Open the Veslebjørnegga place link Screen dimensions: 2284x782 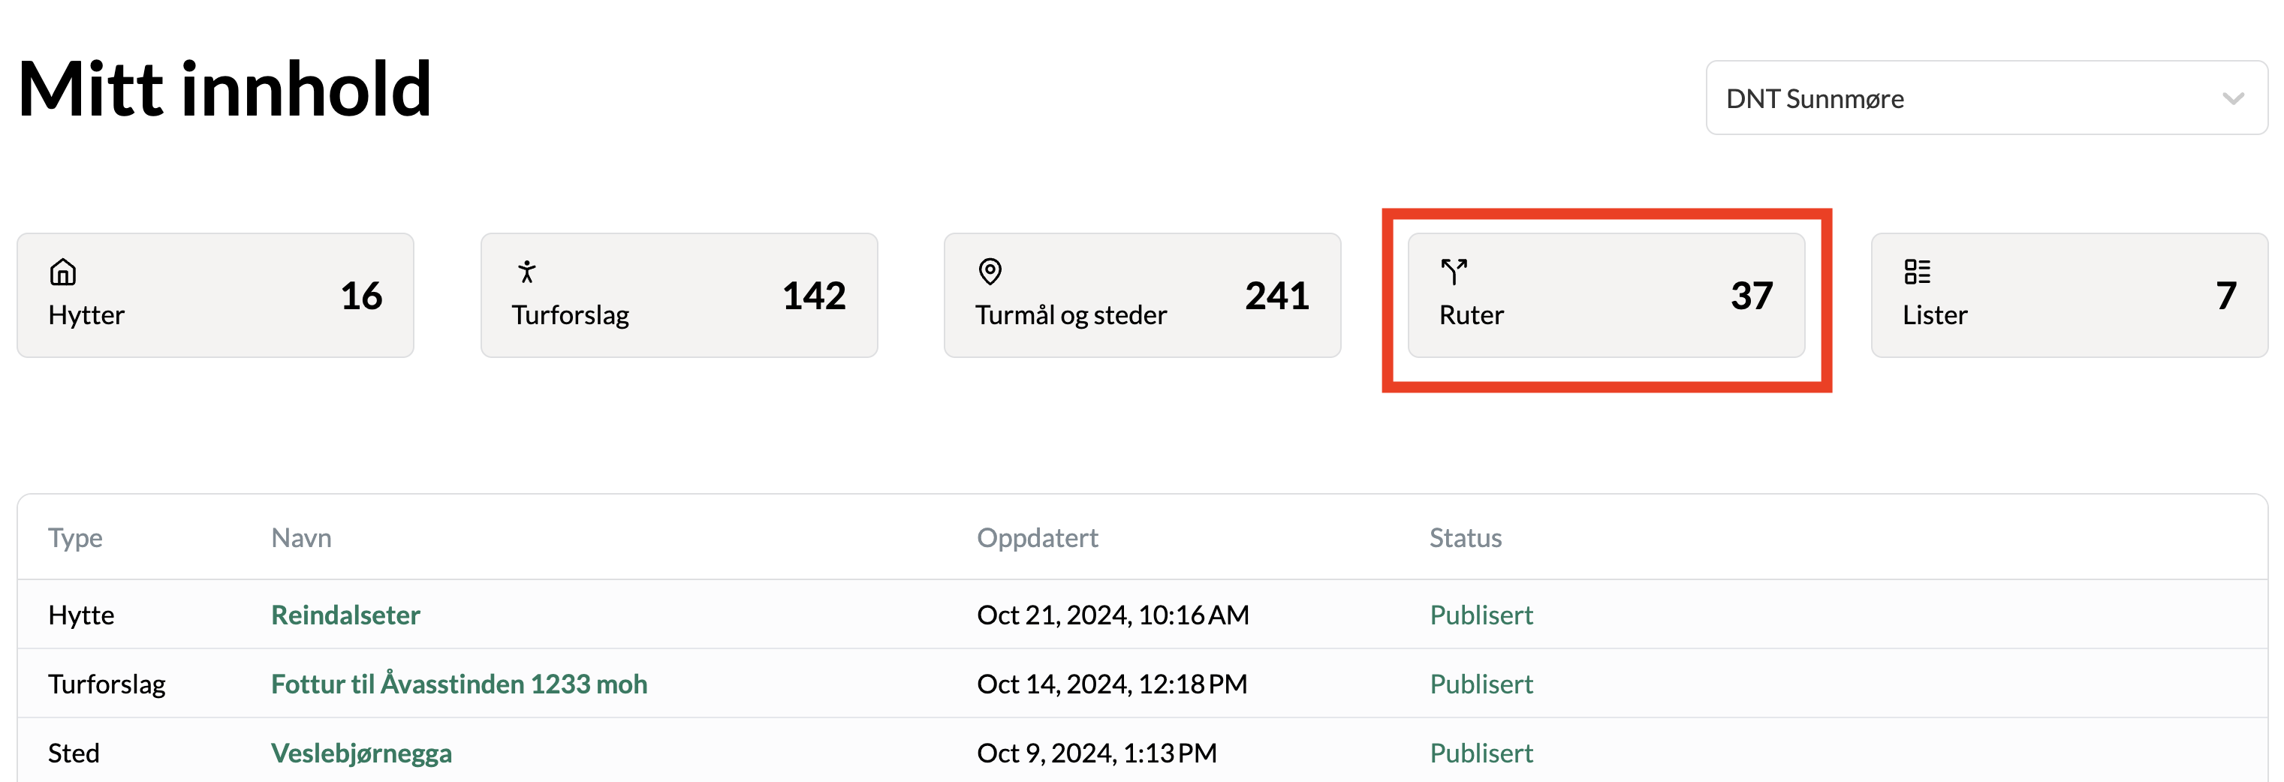(x=361, y=753)
